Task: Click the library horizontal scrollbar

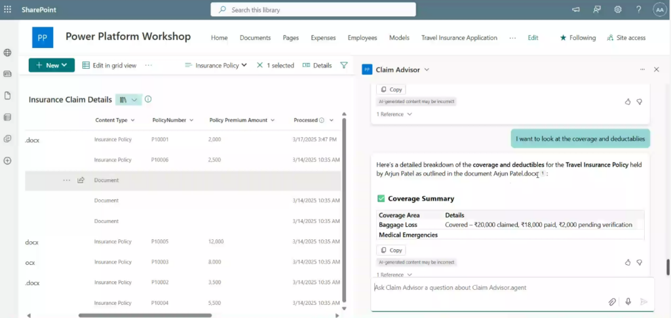Action: (145, 315)
